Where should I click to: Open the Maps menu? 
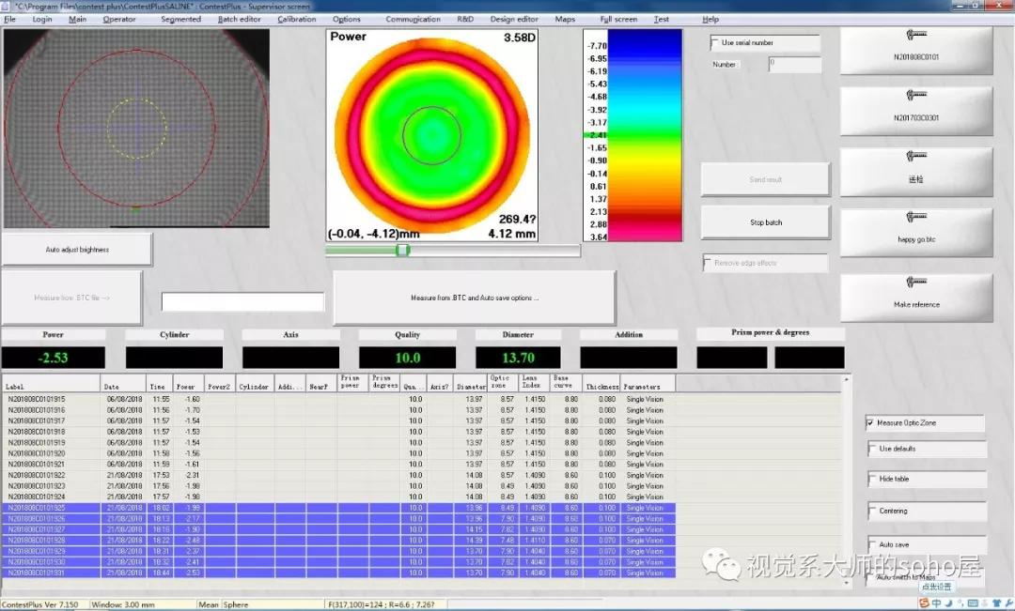[565, 19]
